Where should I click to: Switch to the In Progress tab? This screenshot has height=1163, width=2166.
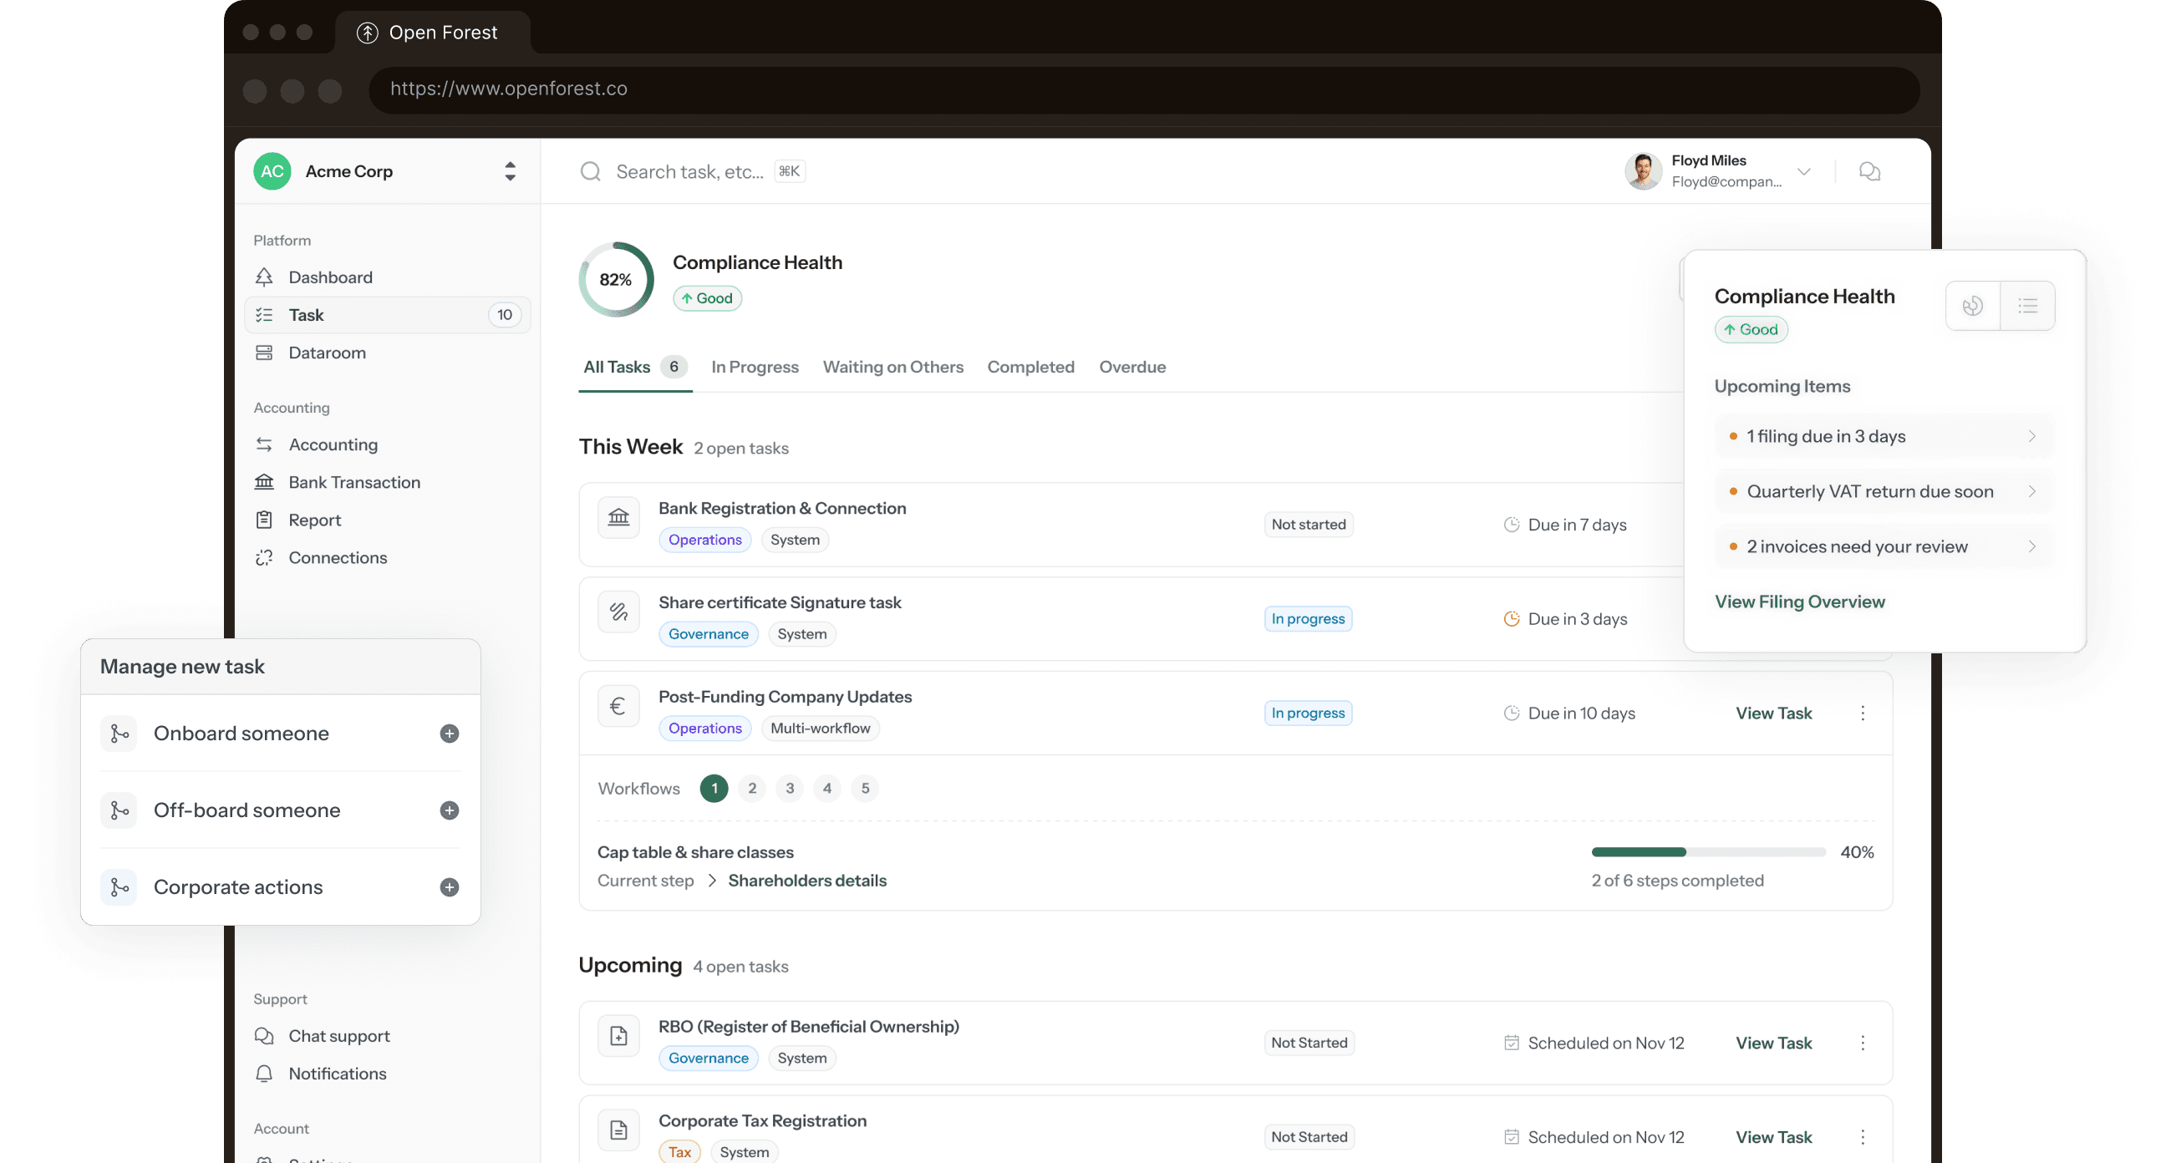coord(755,367)
